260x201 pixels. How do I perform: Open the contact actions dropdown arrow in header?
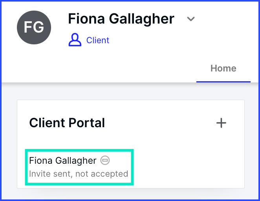click(x=191, y=19)
